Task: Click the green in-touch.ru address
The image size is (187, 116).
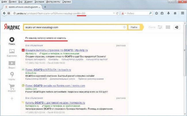Action: (x=31, y=73)
